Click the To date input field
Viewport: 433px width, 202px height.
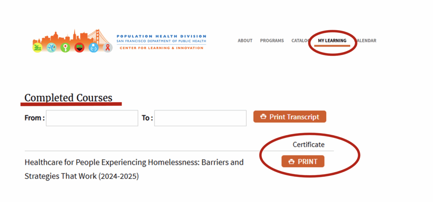[201, 118]
